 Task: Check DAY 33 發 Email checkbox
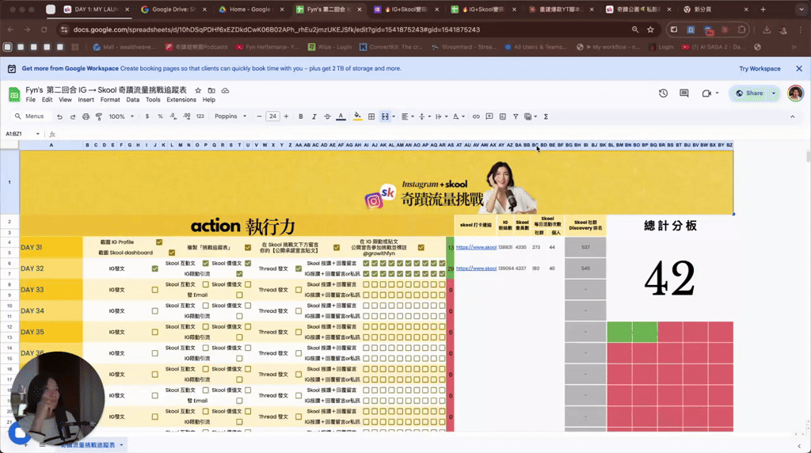(239, 295)
